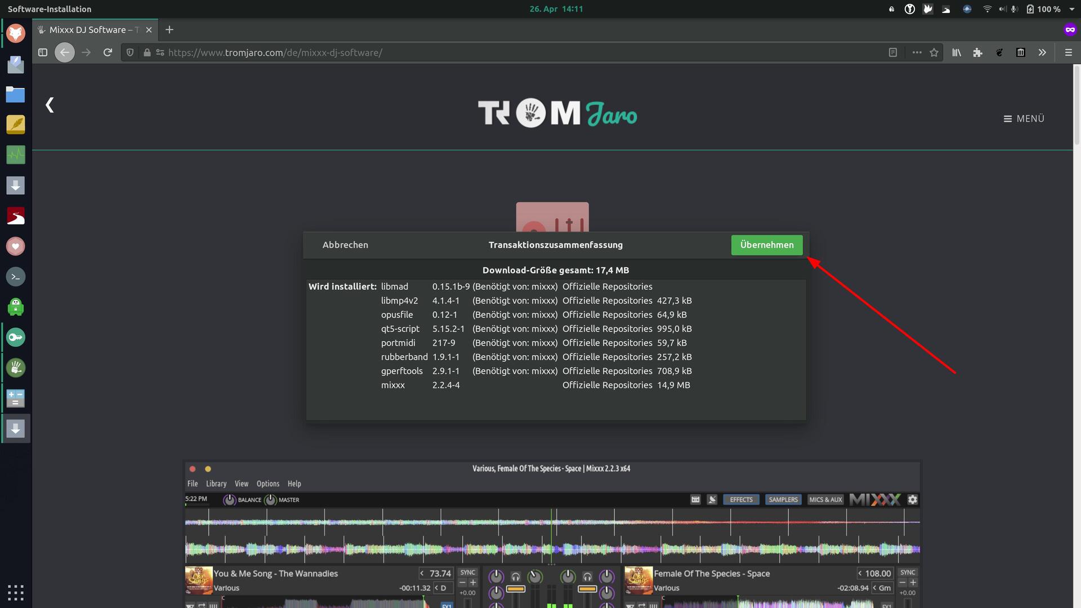Click the green Übernehmen button

coord(766,245)
